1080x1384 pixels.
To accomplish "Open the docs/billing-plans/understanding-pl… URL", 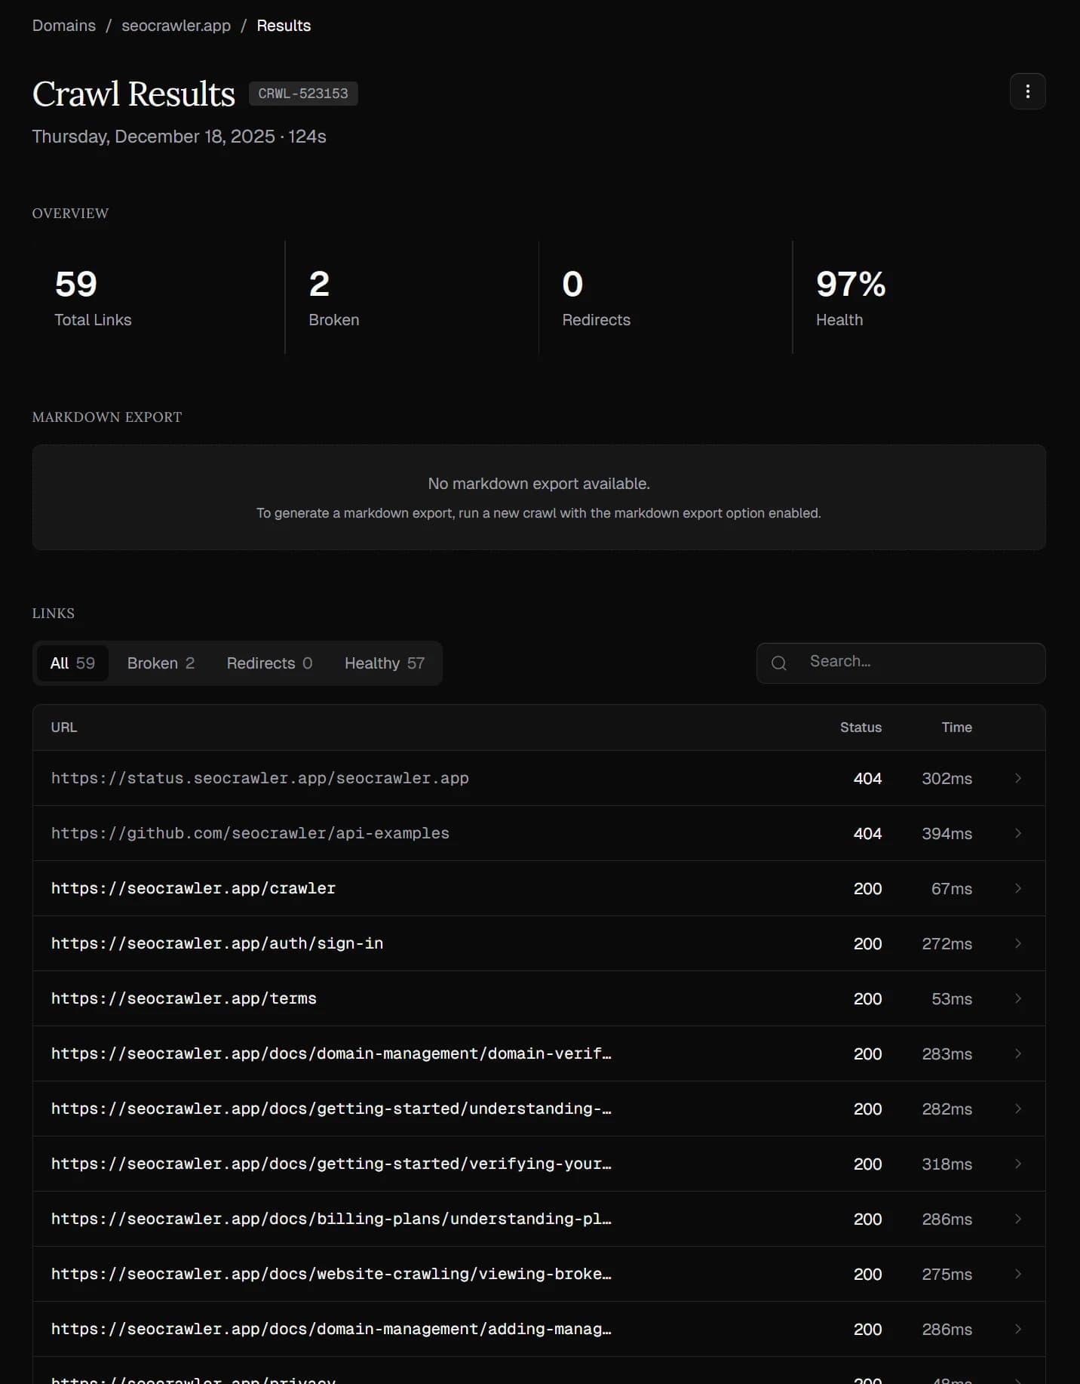I will point(331,1219).
